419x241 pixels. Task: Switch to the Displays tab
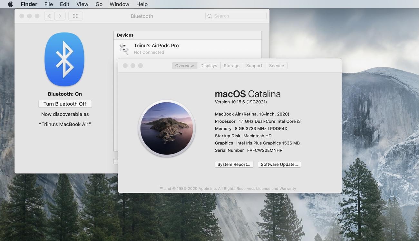[x=209, y=66]
